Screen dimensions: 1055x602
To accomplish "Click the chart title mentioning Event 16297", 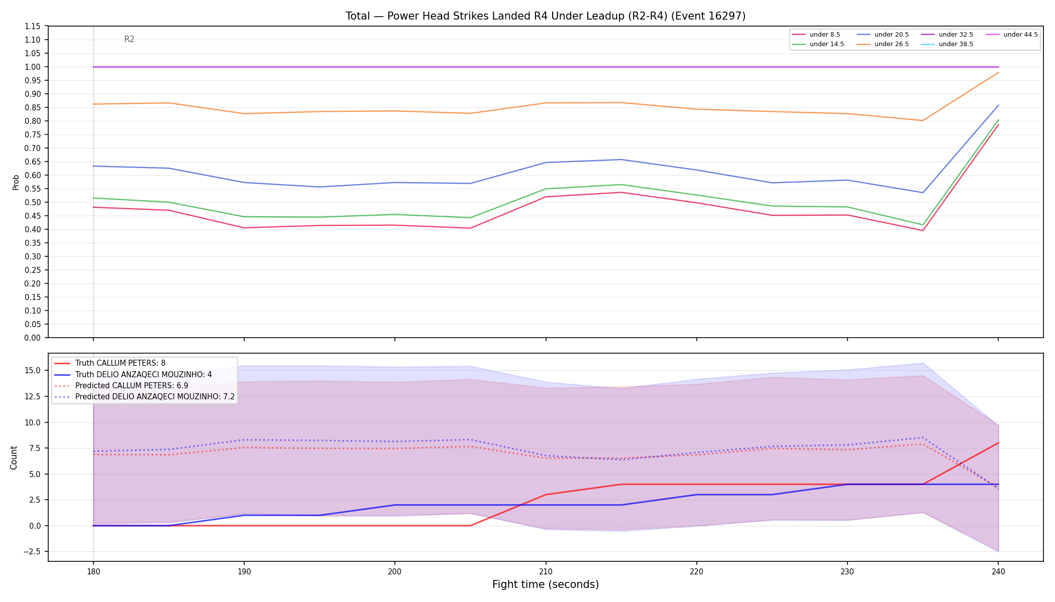I will pos(546,16).
